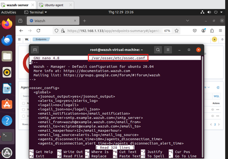Open user avatar 'a' in Wazuh
Screen dimensions: 228x159
click(x=214, y=39)
